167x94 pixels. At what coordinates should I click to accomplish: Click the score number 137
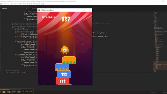[x=66, y=19]
